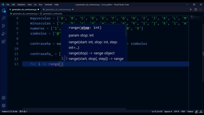Open the File menu

pos(8,4)
